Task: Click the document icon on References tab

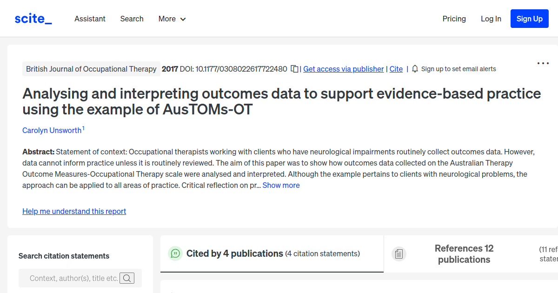Action: click(399, 253)
